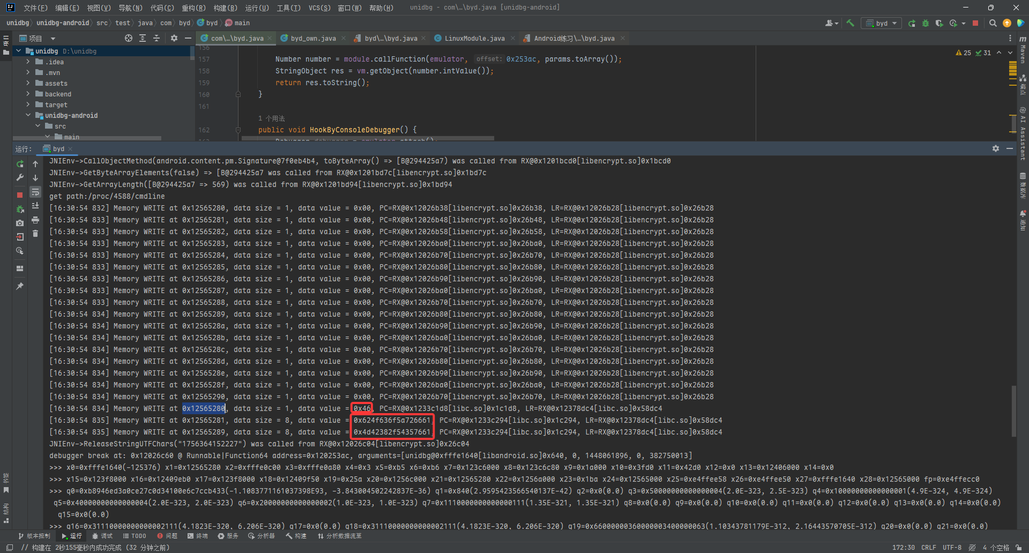This screenshot has height=553, width=1029.
Task: Clear console output with trash icon
Action: click(35, 234)
